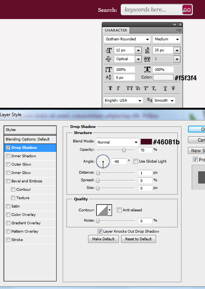Click the Reset to Default button

click(138, 239)
